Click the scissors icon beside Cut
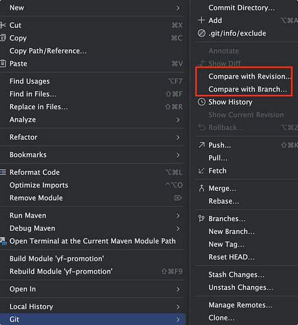The width and height of the screenshot is (298, 325). pos(3,25)
